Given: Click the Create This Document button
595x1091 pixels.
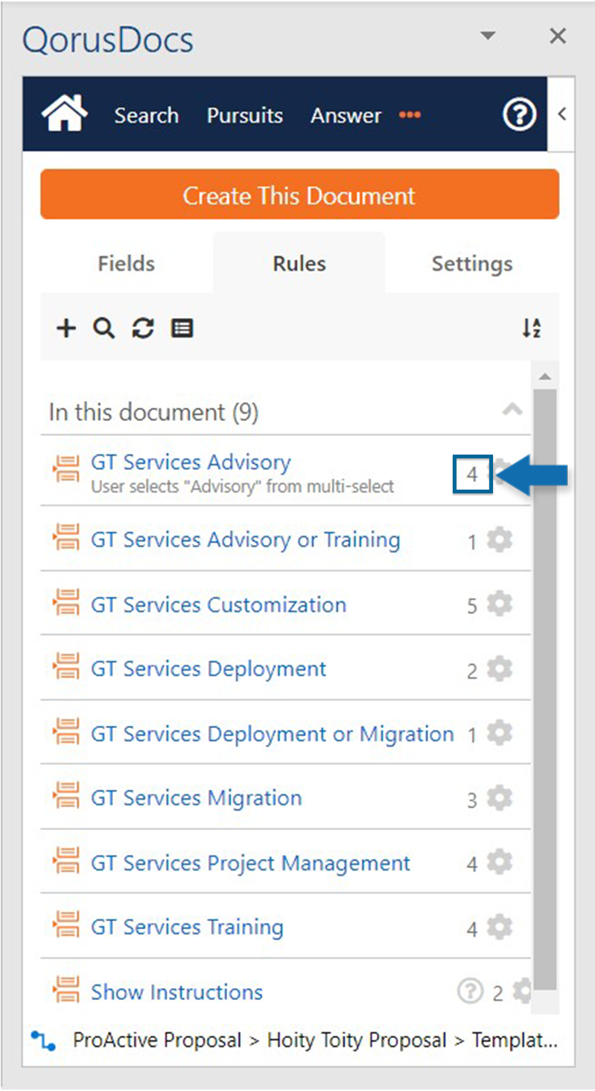Looking at the screenshot, I should pyautogui.click(x=299, y=195).
